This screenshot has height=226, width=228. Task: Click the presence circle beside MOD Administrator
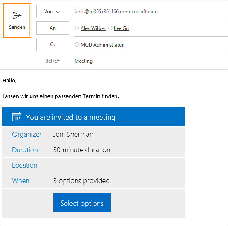[77, 44]
